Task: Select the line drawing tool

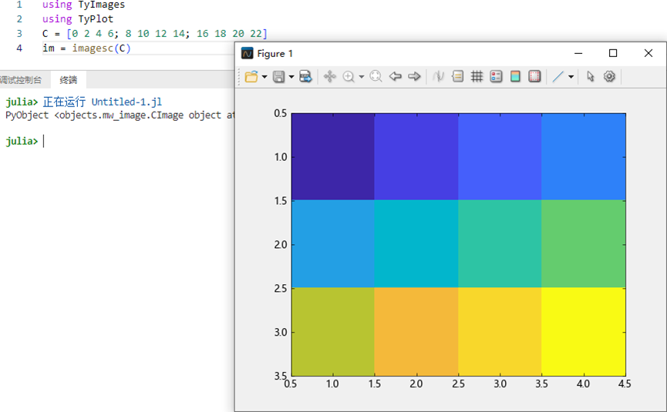Action: pos(558,76)
